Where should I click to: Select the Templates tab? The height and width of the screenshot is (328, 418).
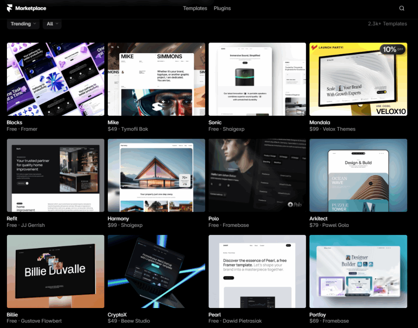click(x=195, y=8)
